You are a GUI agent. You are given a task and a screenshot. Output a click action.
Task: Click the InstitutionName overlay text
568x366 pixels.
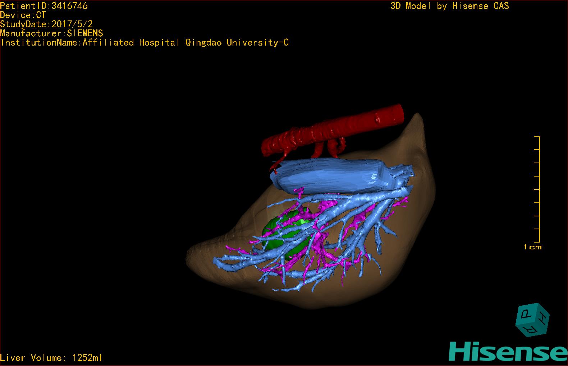(x=145, y=43)
